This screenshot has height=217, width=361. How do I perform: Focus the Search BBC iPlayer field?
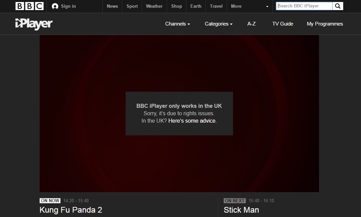[x=304, y=6]
